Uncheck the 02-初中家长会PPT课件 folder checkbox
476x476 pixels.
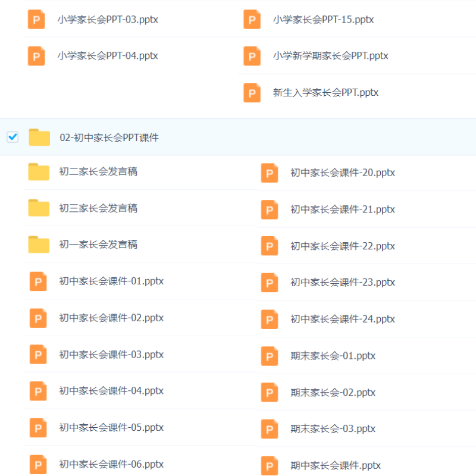coord(12,137)
